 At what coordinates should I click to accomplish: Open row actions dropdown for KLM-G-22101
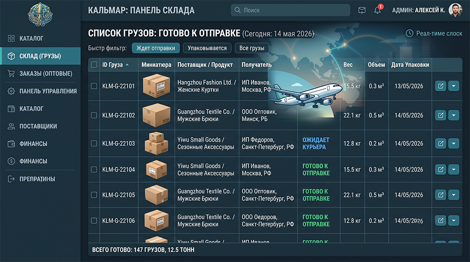pos(454,86)
